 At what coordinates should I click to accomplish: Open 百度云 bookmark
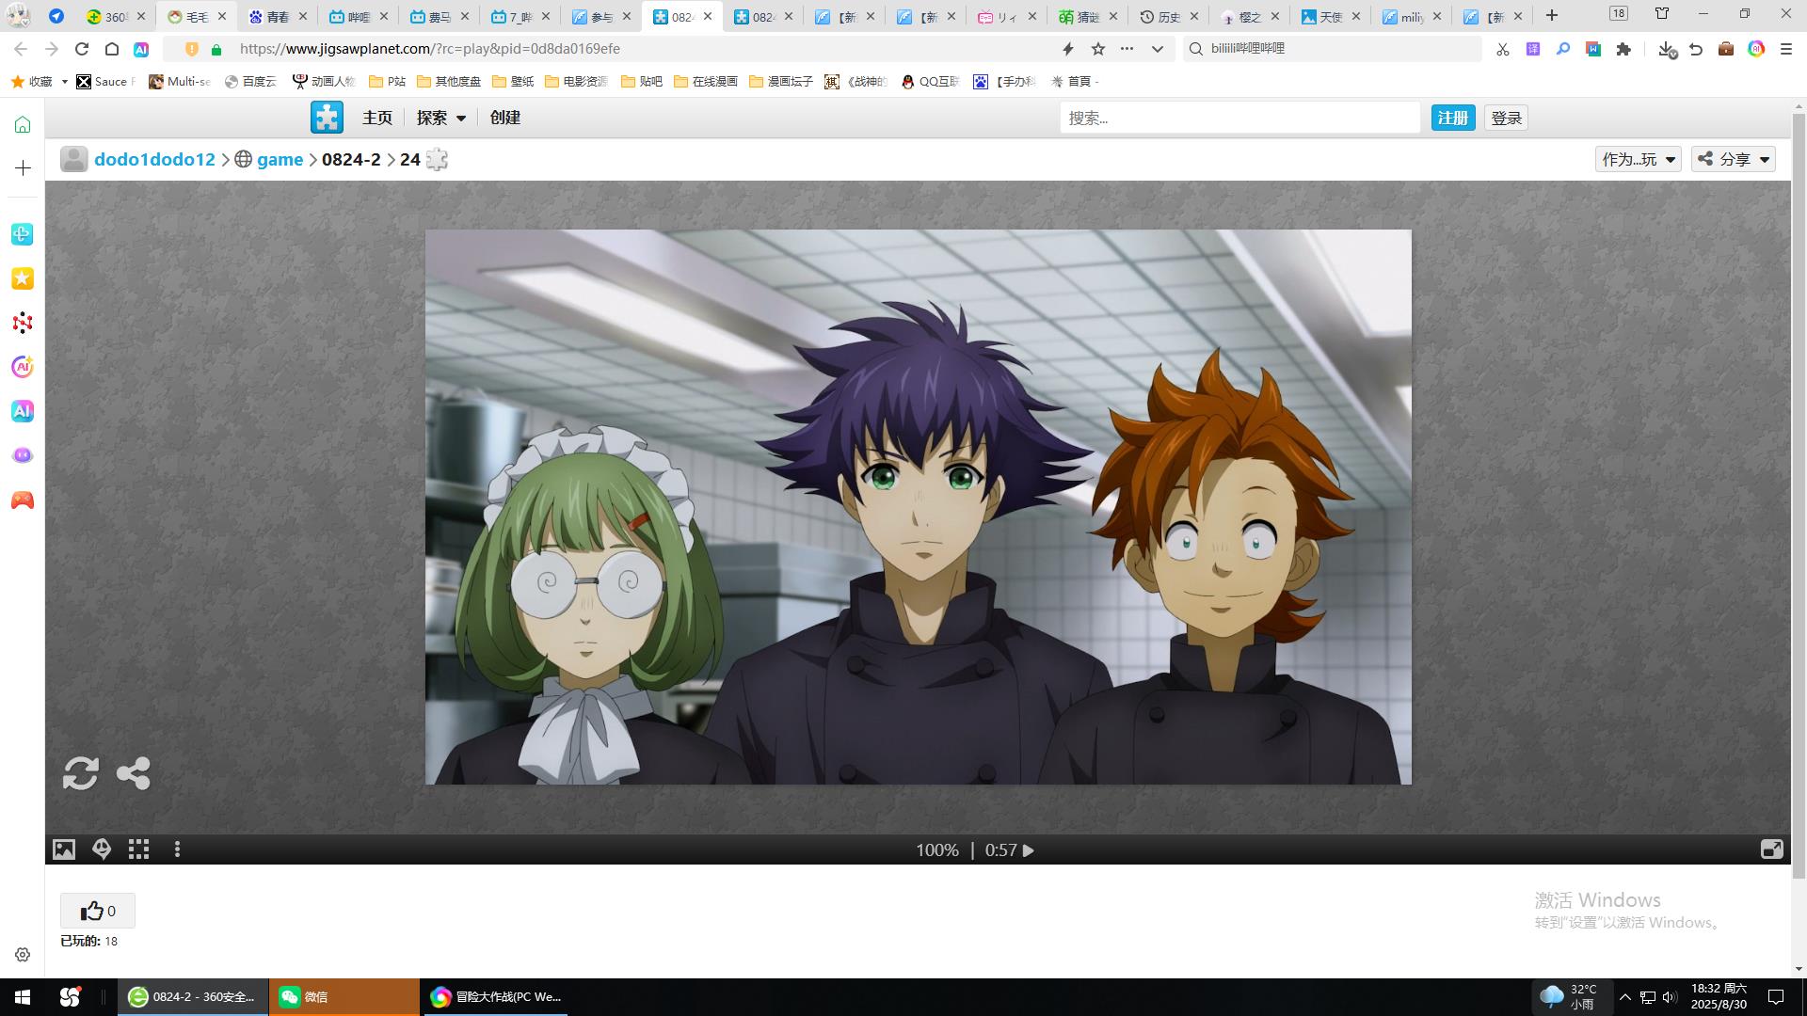pos(250,82)
